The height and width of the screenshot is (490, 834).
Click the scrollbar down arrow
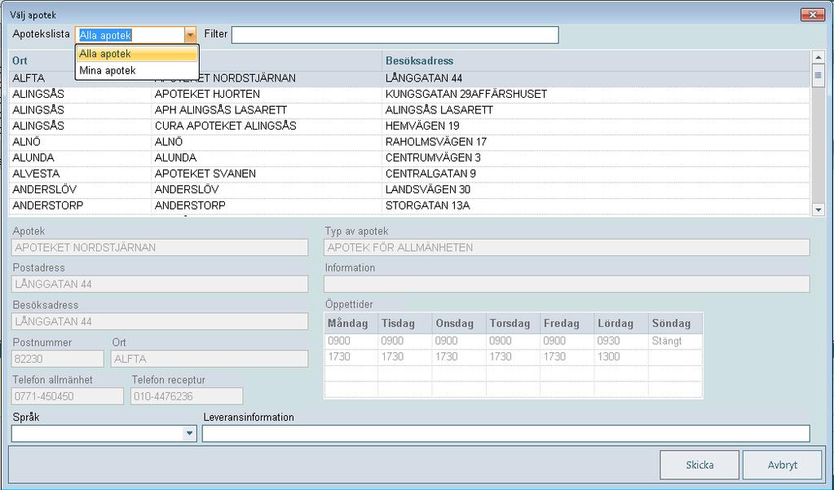click(x=819, y=210)
